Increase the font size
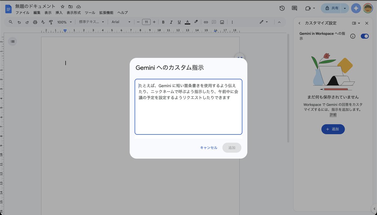This screenshot has width=377, height=215. [x=154, y=22]
